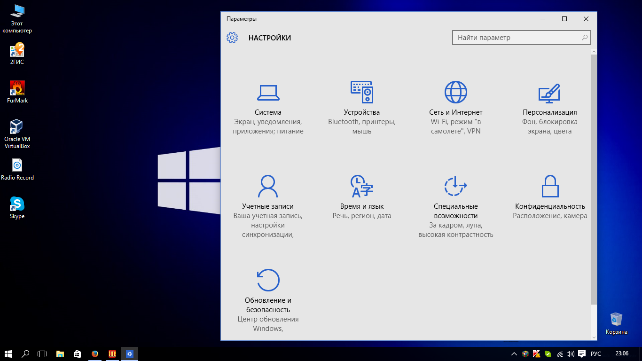Click the scroll down arrow in Settings window

594,337
